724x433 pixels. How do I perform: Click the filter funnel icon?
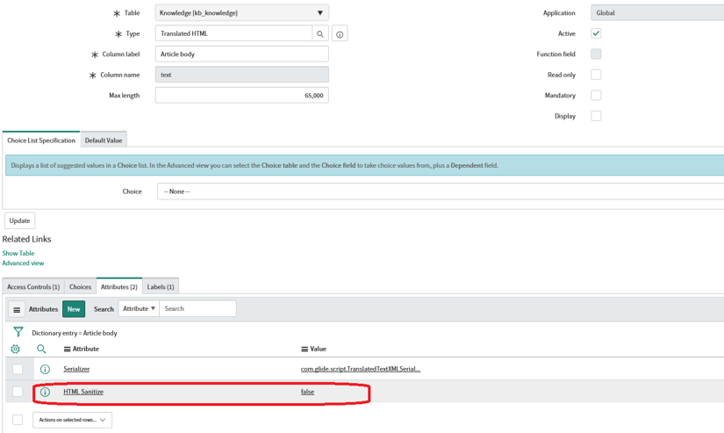click(18, 332)
